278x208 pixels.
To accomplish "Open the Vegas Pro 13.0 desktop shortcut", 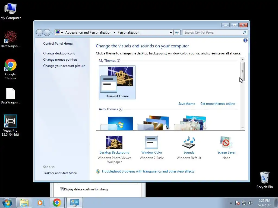I will click(11, 125).
